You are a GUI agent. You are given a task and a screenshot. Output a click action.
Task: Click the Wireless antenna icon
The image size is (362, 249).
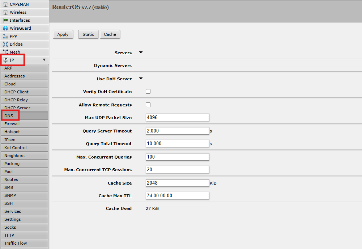tap(5, 12)
